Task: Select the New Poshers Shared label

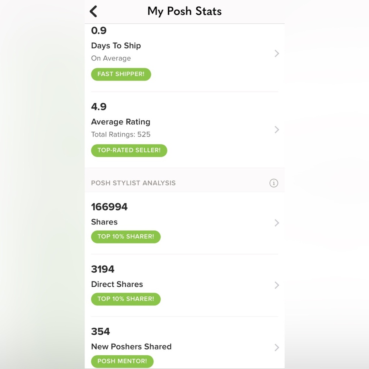Action: (131, 346)
